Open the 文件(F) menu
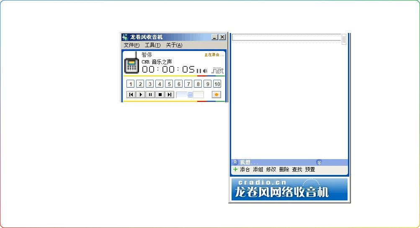 pos(131,45)
